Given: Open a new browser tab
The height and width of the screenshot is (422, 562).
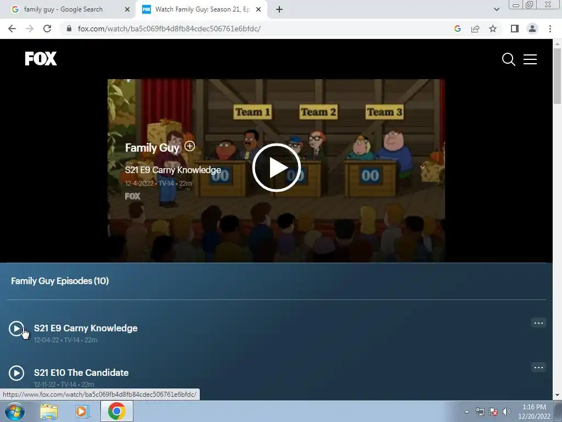Looking at the screenshot, I should pos(279,9).
